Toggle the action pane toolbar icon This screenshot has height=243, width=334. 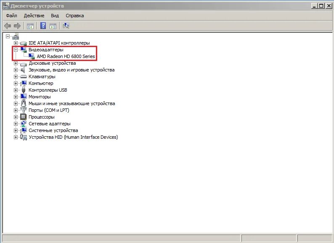pos(53,26)
